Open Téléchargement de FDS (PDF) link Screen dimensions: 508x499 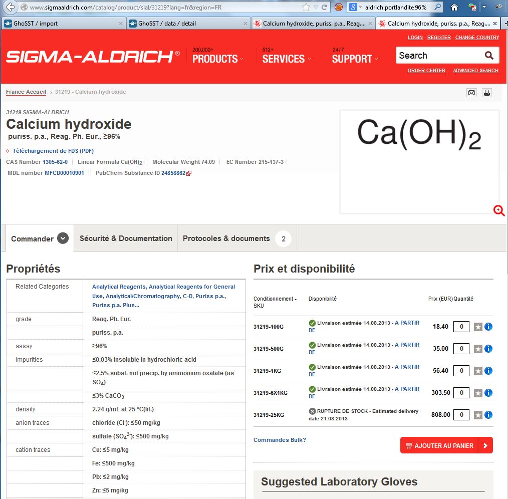coord(53,151)
